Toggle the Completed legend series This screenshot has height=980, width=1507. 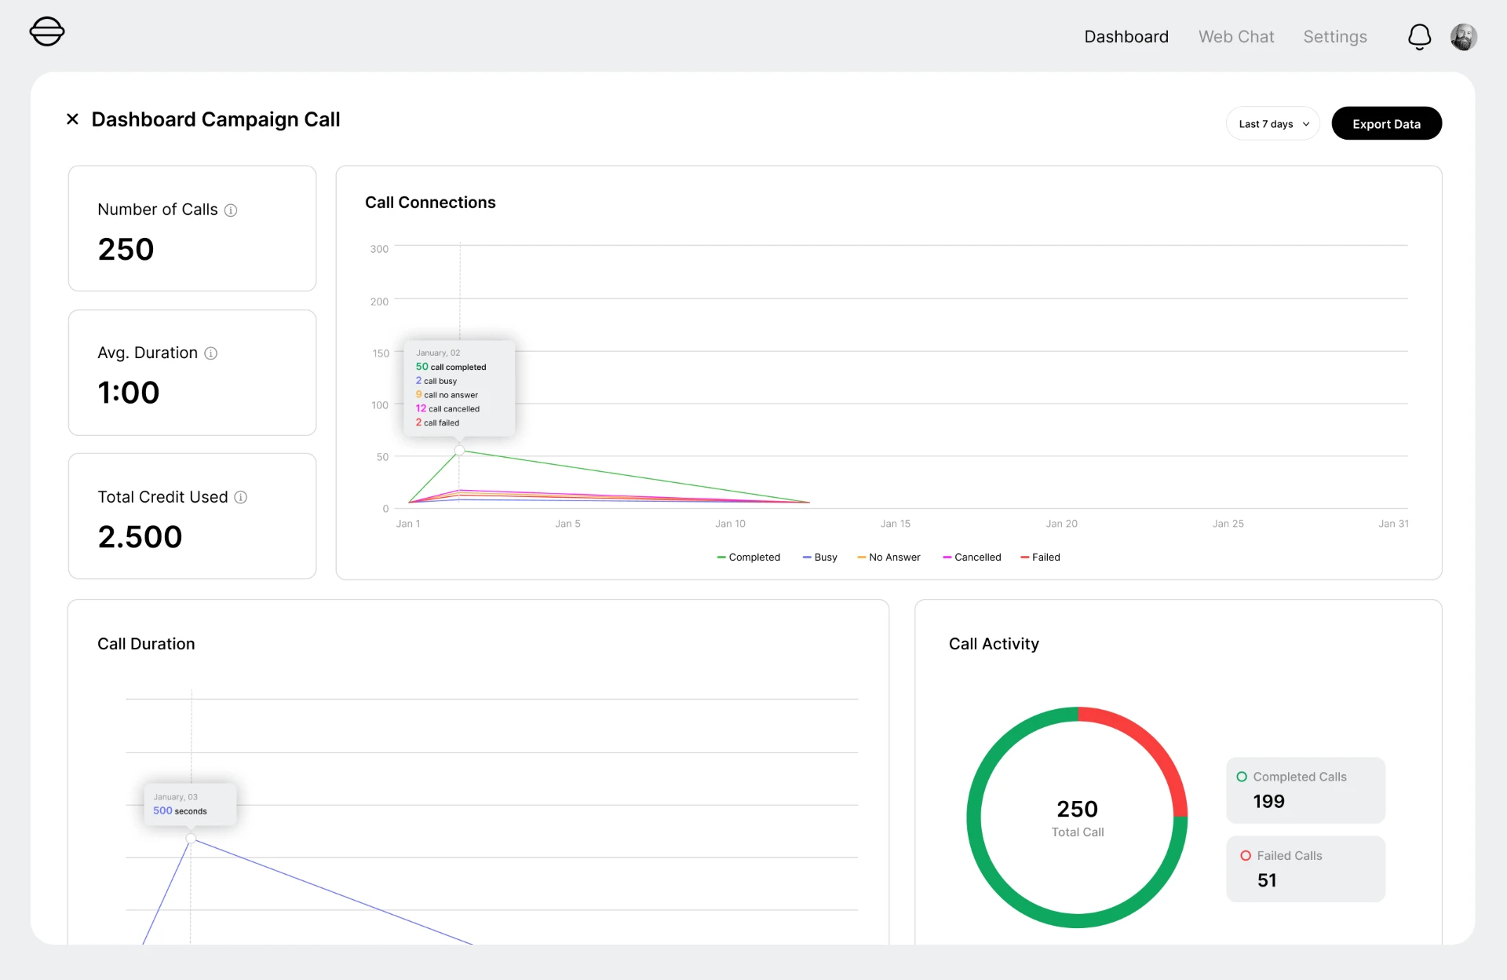(x=748, y=558)
